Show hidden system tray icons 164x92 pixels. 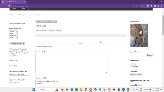[x=134, y=89]
